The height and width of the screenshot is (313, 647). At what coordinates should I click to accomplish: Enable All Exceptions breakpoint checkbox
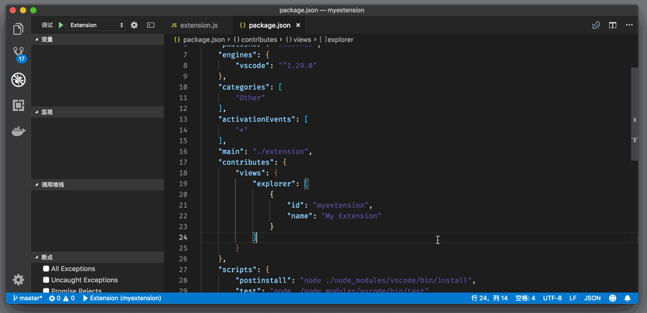tap(46, 269)
